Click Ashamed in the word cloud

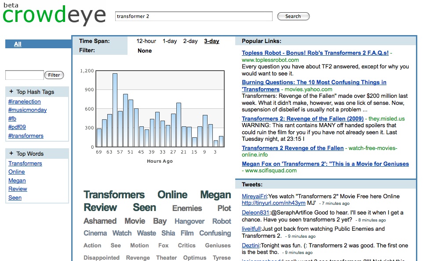point(100,221)
